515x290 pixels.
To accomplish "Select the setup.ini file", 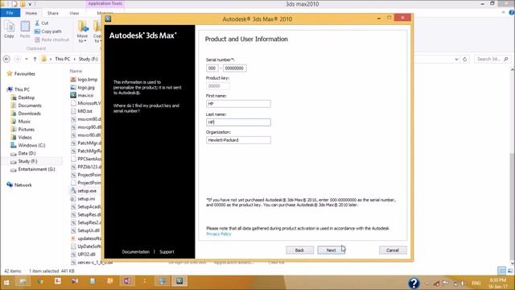I will coord(86,199).
